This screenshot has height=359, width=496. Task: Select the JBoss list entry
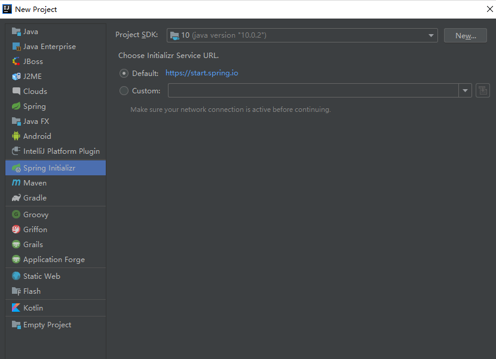56,62
